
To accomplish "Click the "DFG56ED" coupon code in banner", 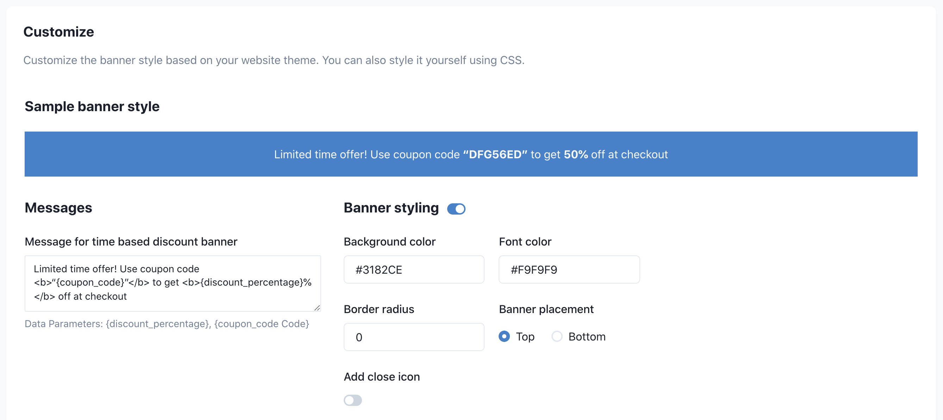I will (x=495, y=155).
